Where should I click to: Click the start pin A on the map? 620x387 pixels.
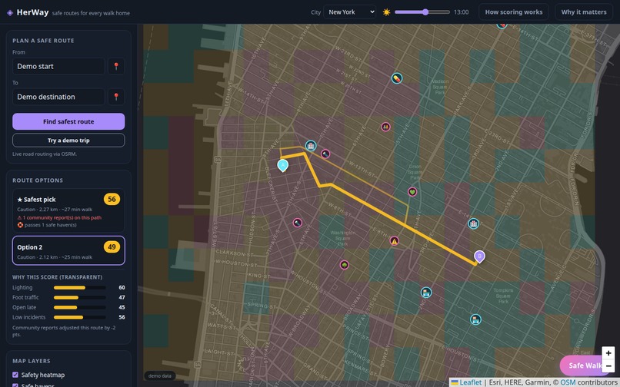283,165
